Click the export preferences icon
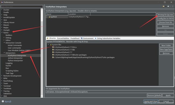This screenshot has width=175, height=105. [10, 101]
